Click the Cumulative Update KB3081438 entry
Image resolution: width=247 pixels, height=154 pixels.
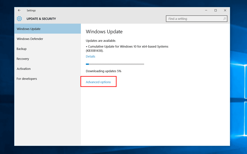click(127, 48)
